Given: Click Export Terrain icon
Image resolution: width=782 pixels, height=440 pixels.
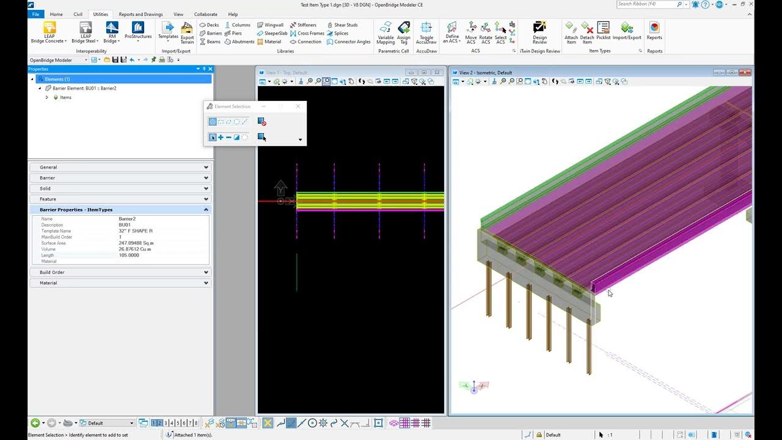Looking at the screenshot, I should coord(188,32).
